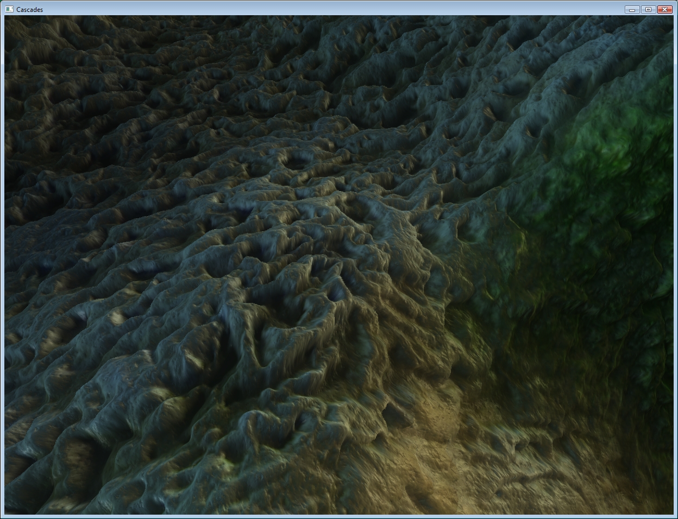The width and height of the screenshot is (678, 519).
Task: Maximize the Cascades window
Action: click(x=648, y=9)
